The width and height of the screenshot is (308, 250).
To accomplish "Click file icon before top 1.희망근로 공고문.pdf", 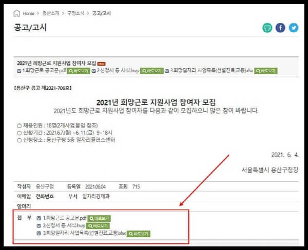I will [19, 71].
